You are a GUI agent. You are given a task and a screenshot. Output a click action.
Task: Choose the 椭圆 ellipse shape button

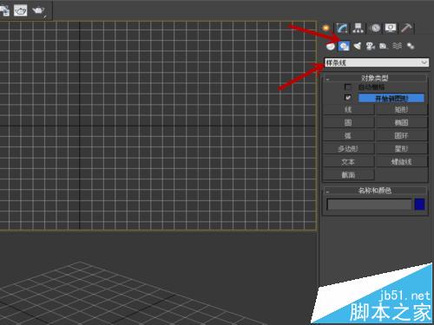[x=401, y=122]
